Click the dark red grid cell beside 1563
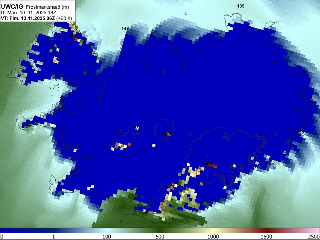 point(212,166)
